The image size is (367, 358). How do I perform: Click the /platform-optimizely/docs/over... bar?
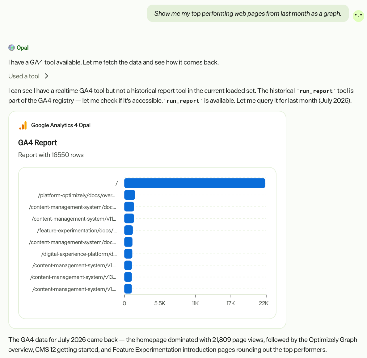130,195
